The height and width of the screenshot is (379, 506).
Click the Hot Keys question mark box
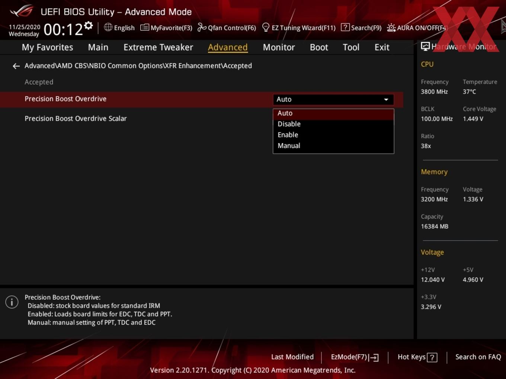point(432,357)
